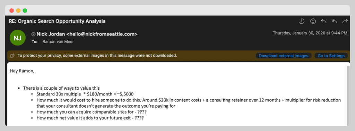Click the message body scrollbar
The height and width of the screenshot is (131, 355).
[348, 94]
